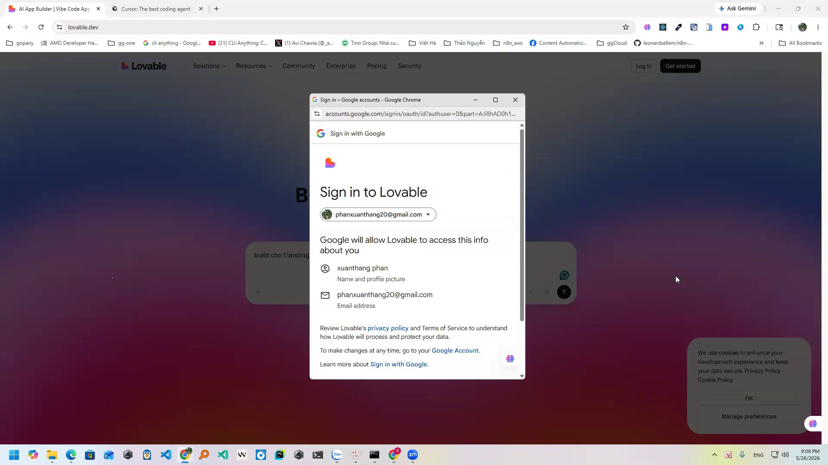
Task: Open the Chrome three-dot menu
Action: point(818,27)
